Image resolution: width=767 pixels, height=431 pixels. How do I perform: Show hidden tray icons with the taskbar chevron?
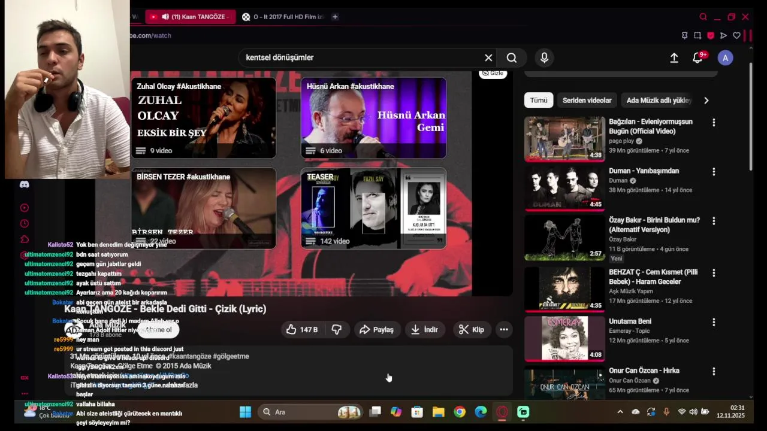point(620,412)
